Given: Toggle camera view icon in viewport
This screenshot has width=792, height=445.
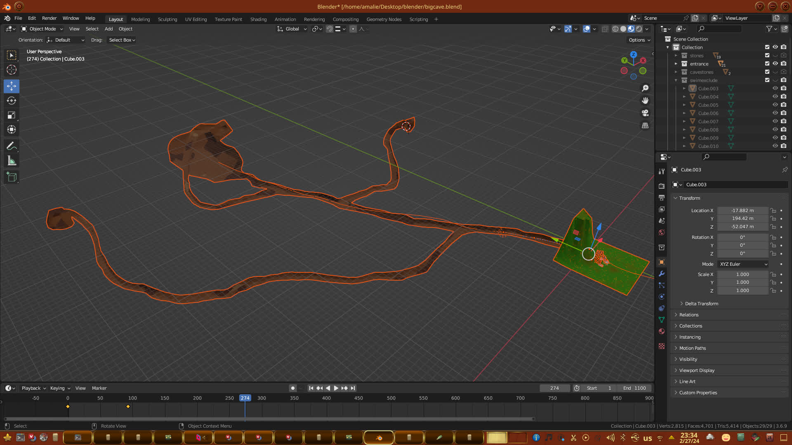Looking at the screenshot, I should coord(645,113).
